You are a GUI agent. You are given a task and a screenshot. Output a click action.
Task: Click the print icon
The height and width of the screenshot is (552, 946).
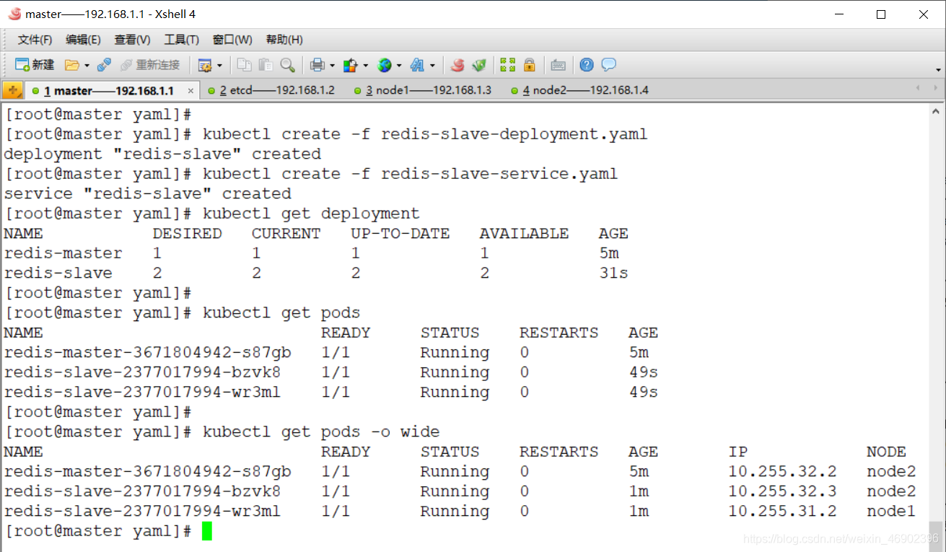coord(317,65)
